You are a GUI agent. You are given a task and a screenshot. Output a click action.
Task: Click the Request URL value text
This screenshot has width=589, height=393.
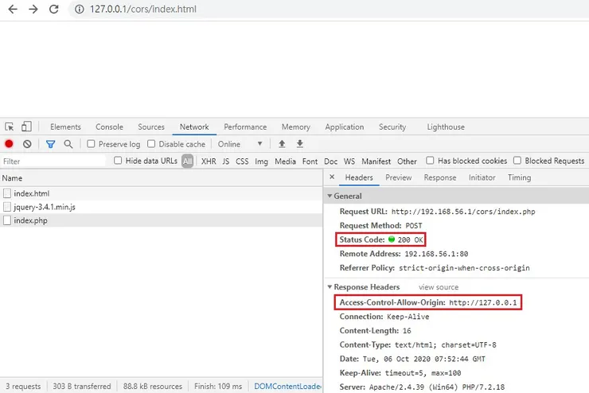(463, 212)
